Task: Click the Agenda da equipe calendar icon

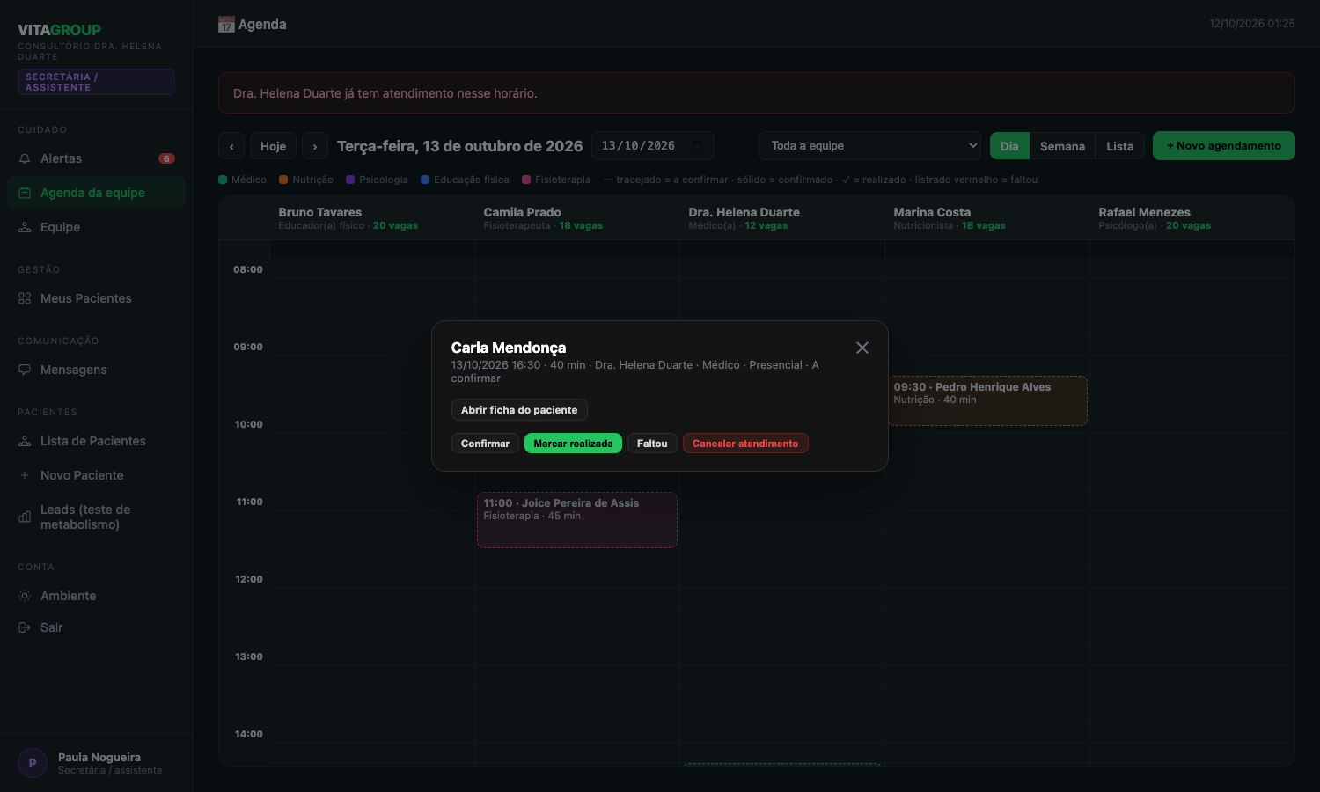Action: tap(25, 194)
